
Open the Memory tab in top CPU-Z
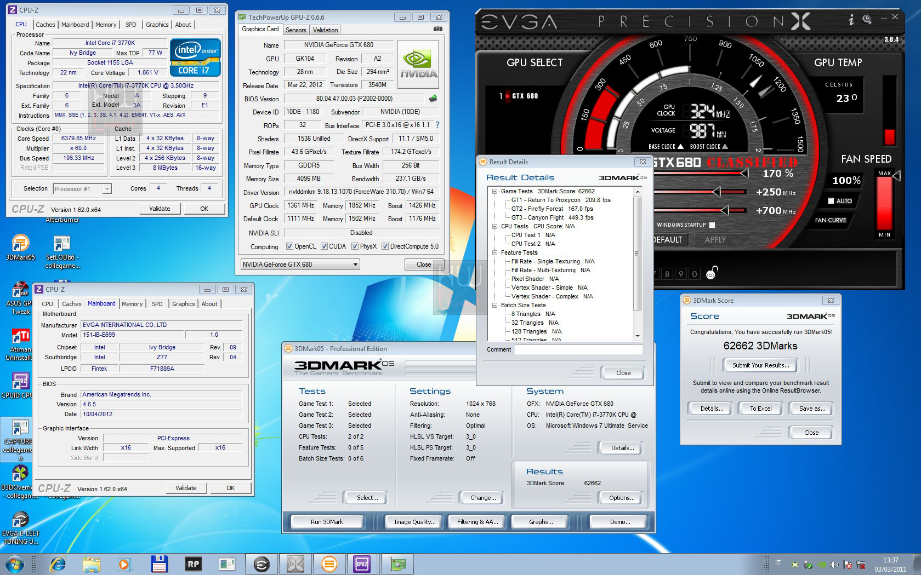point(106,25)
